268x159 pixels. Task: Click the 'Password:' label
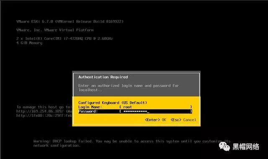pyautogui.click(x=88, y=111)
